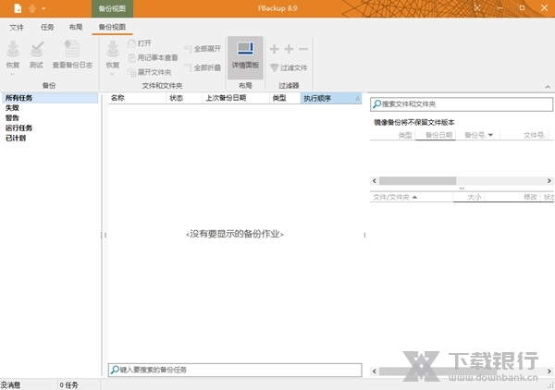
Task: Click right arrow of upper horizontal scrollbar
Action: click(549, 181)
